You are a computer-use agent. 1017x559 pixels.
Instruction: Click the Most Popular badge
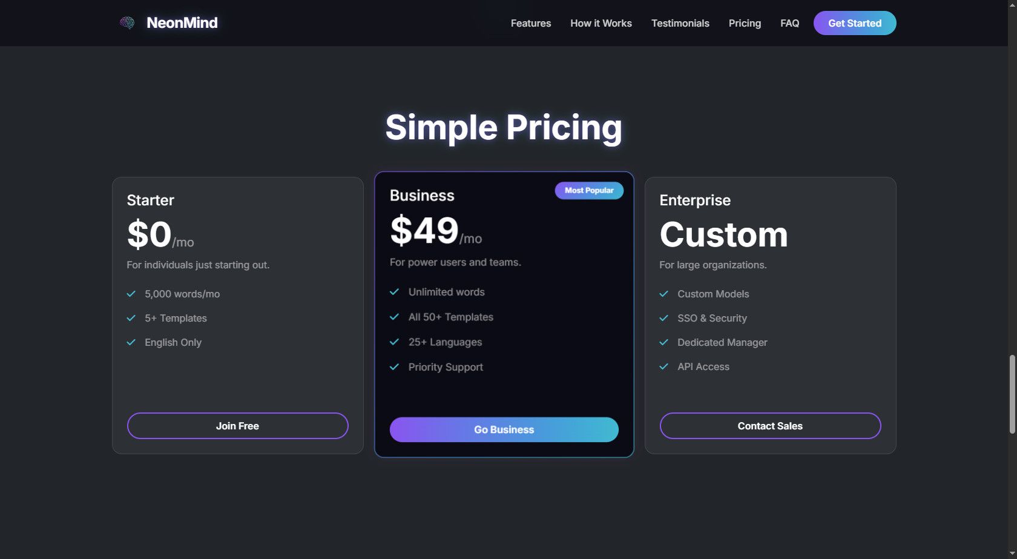(x=589, y=190)
